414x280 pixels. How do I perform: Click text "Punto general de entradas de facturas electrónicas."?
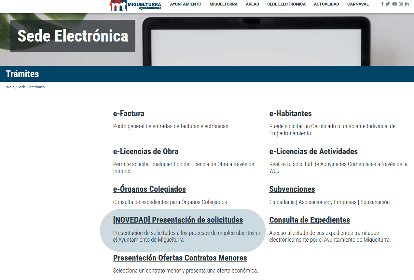(171, 126)
